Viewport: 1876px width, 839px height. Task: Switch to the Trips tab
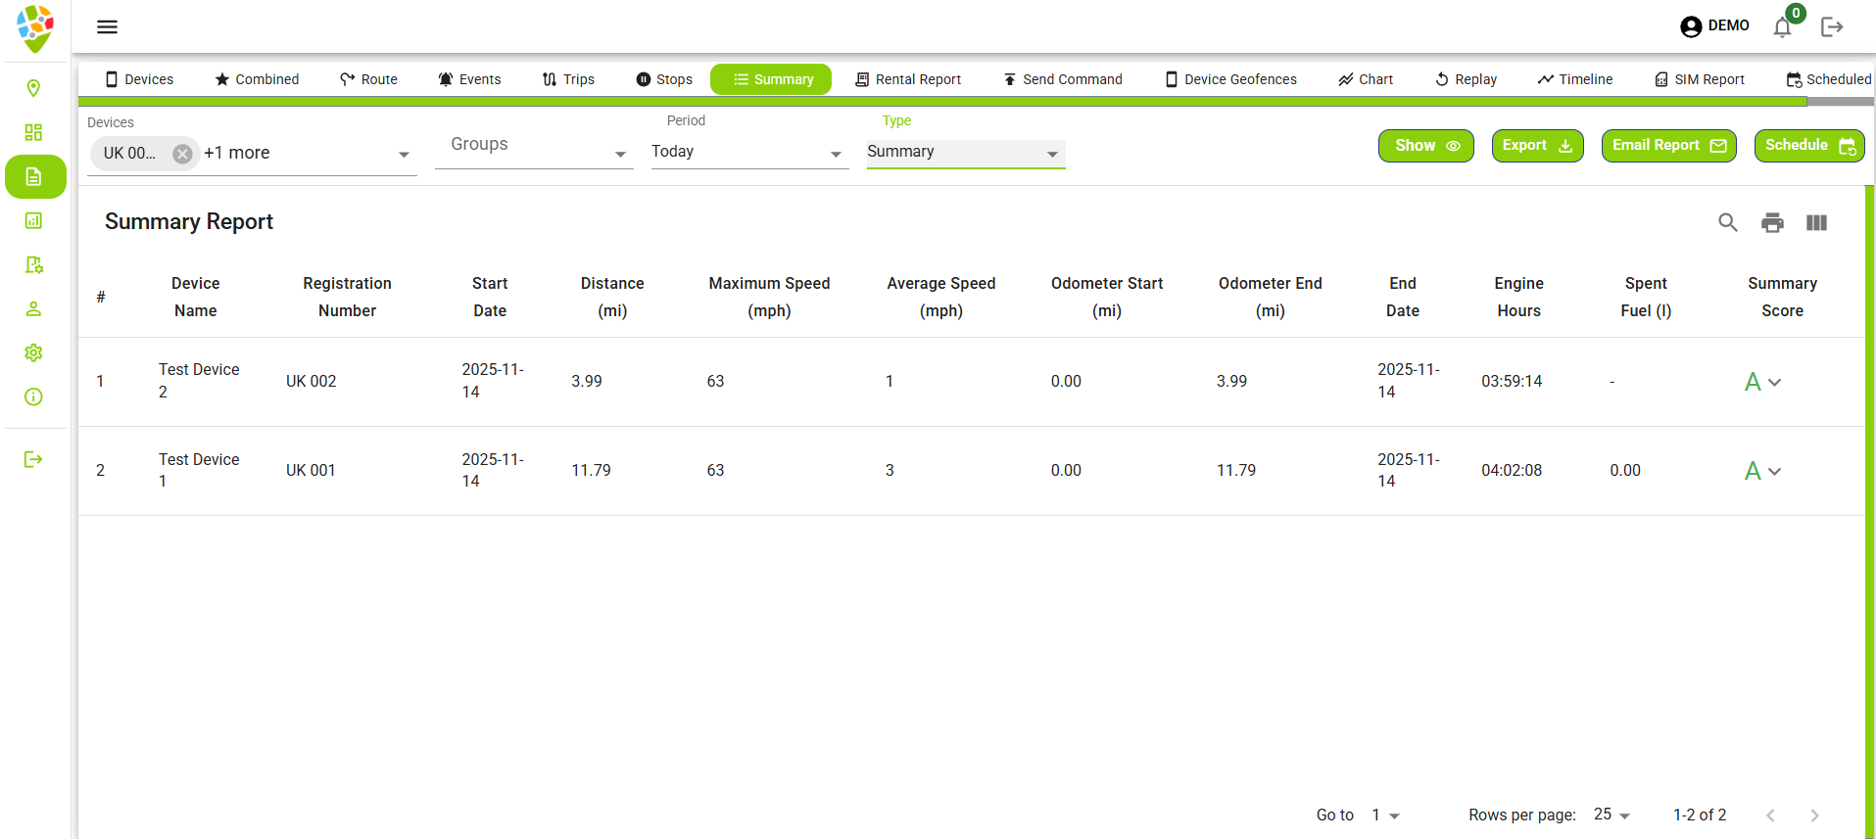click(568, 79)
